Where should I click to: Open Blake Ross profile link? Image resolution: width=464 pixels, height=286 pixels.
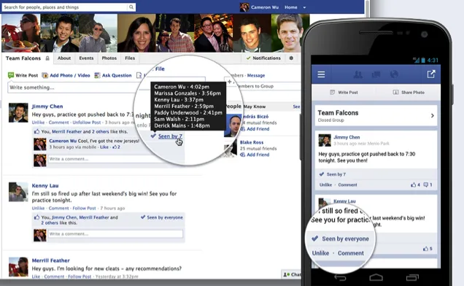252,142
